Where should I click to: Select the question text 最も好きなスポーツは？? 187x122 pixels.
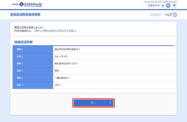[66, 63]
